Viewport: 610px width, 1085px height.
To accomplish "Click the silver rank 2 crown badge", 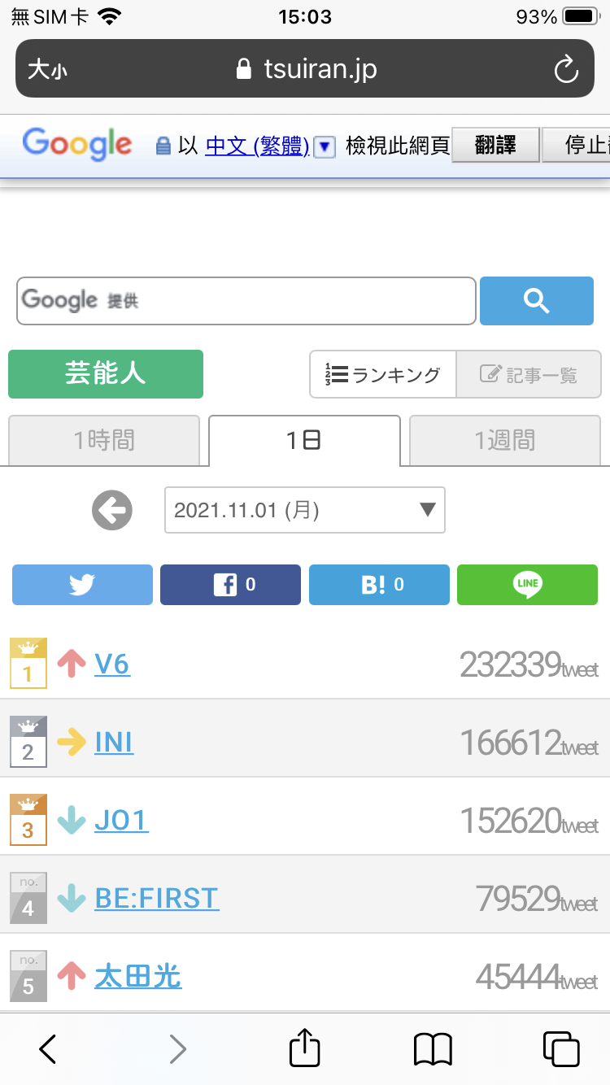I will (28, 742).
